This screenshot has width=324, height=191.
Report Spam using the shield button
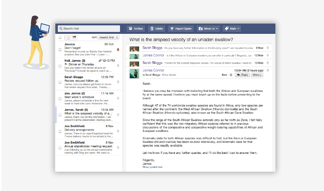[x=180, y=29]
